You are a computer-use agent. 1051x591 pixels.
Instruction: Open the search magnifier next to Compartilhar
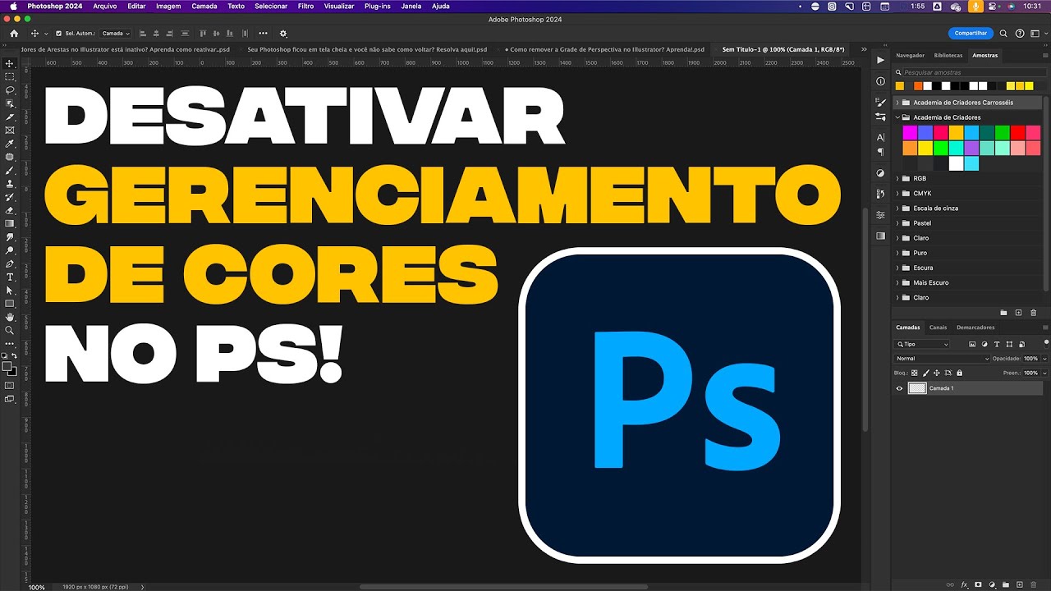pyautogui.click(x=1003, y=34)
